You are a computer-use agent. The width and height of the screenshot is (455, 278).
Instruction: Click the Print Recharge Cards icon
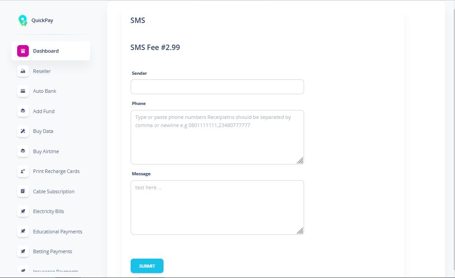23,171
